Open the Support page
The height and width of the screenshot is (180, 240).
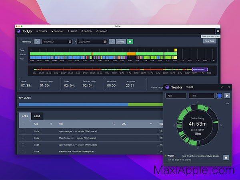(102, 31)
